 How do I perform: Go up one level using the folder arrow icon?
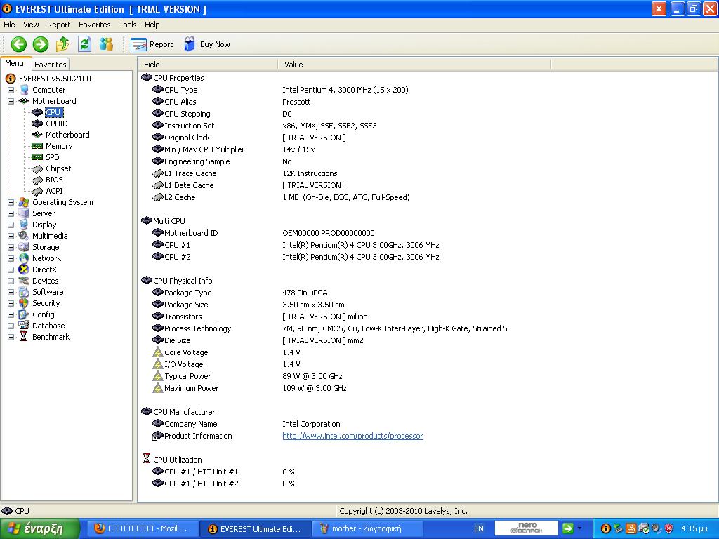coord(62,44)
